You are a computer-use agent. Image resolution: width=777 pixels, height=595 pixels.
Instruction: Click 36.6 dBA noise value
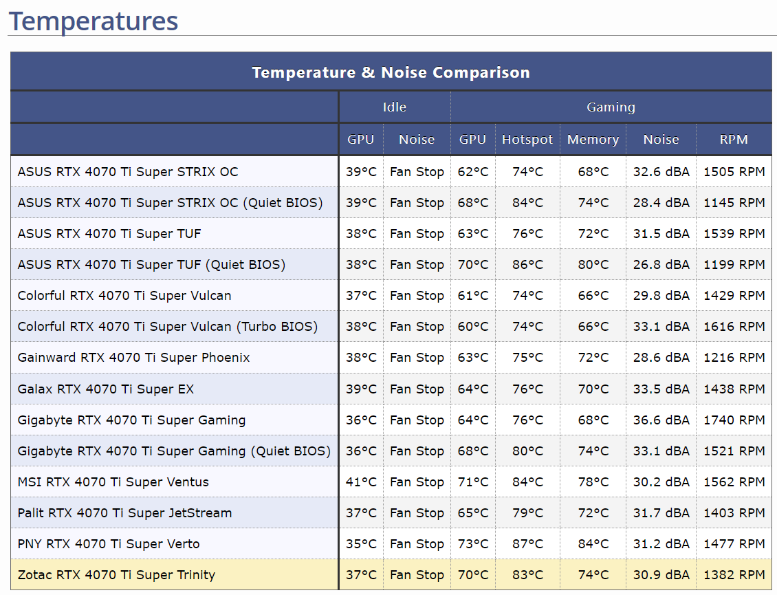661,420
